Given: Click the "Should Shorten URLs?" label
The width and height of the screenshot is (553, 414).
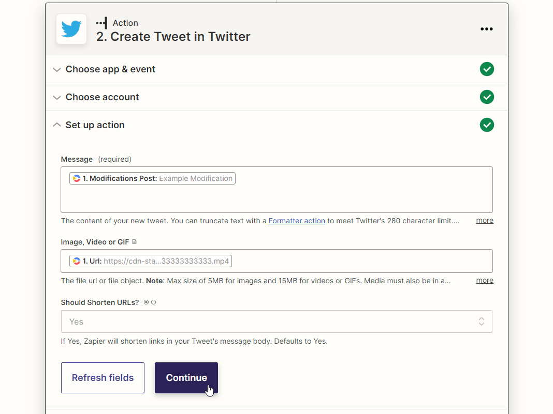Looking at the screenshot, I should (x=100, y=302).
